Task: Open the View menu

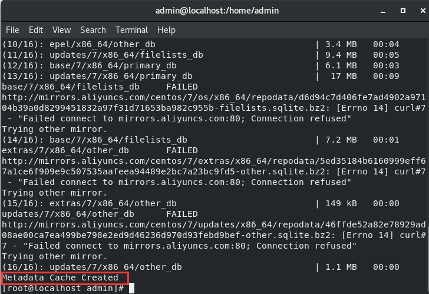Action: [61, 30]
